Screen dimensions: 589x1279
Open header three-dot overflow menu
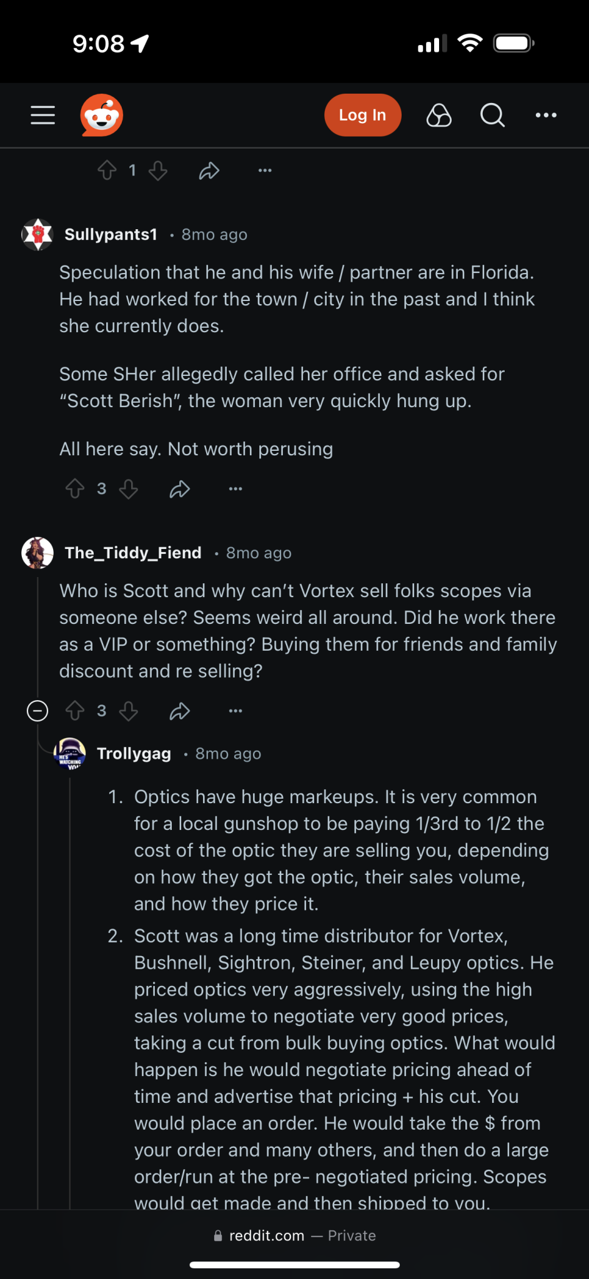[x=546, y=115]
